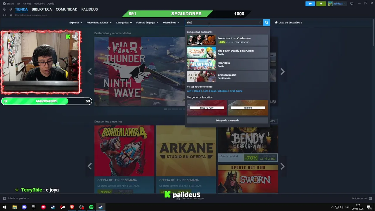Screen dimensions: 375x211
Task: Open the Schedule I recent link
Action: click(x=223, y=91)
